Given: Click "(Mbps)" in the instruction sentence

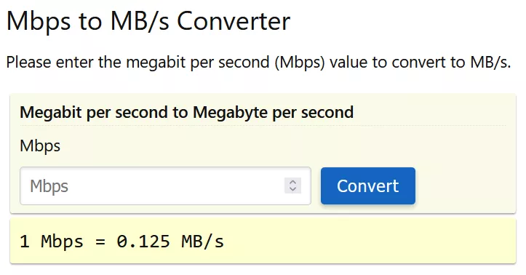Looking at the screenshot, I should click(300, 63).
